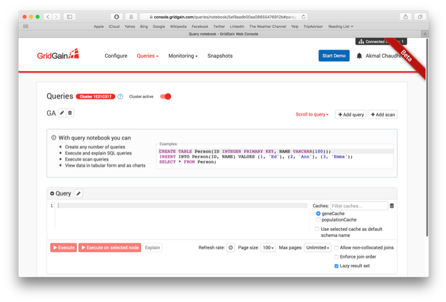Viewport: 446px width, 302px height.
Task: Open the notifications bell icon
Action: coord(359,56)
